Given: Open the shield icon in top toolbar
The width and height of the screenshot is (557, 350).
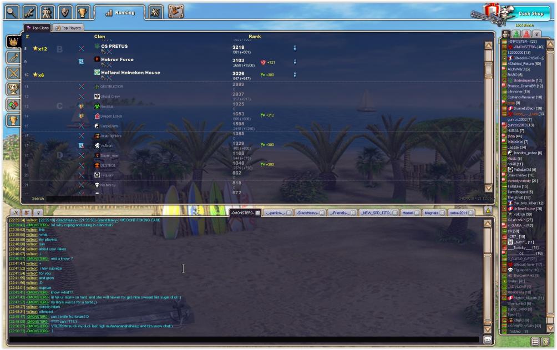Looking at the screenshot, I should click(65, 12).
